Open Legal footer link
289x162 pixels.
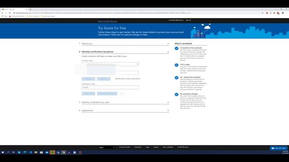point(148,147)
